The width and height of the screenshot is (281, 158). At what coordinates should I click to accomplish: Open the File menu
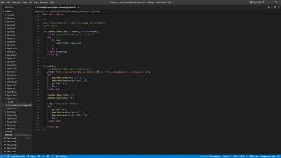point(3,2)
